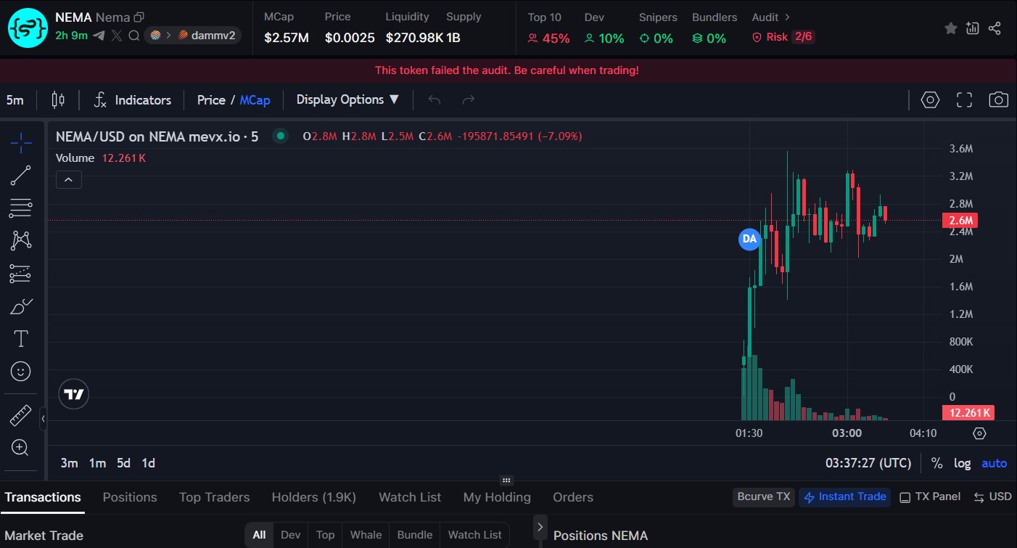1017x548 pixels.
Task: Open the Holders (1.9K) tab
Action: point(314,497)
